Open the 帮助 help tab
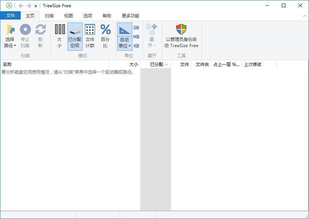This screenshot has height=219, width=309. click(x=107, y=16)
